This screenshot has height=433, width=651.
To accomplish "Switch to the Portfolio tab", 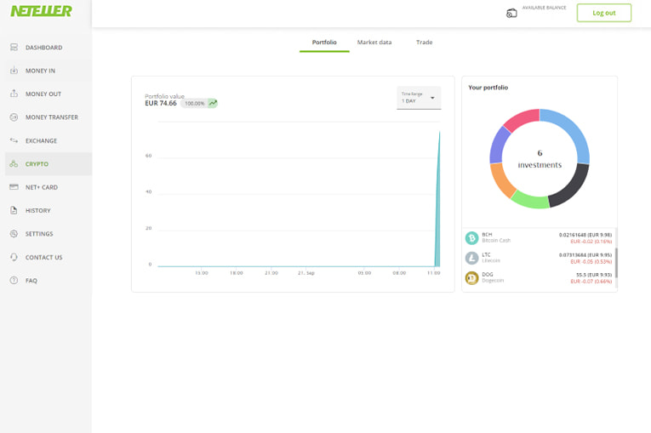I will [324, 43].
